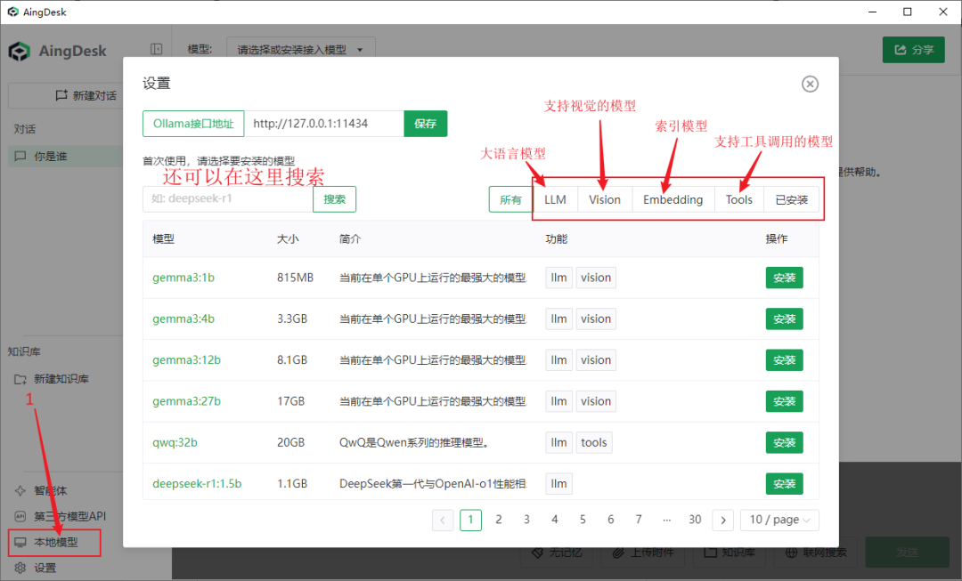This screenshot has width=962, height=581.
Task: Click the 功能 column header
Action: 557,238
